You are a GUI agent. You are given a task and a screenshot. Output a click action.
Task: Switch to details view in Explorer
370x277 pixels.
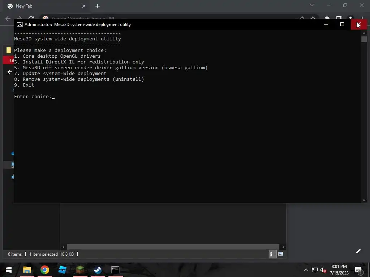(x=272, y=254)
